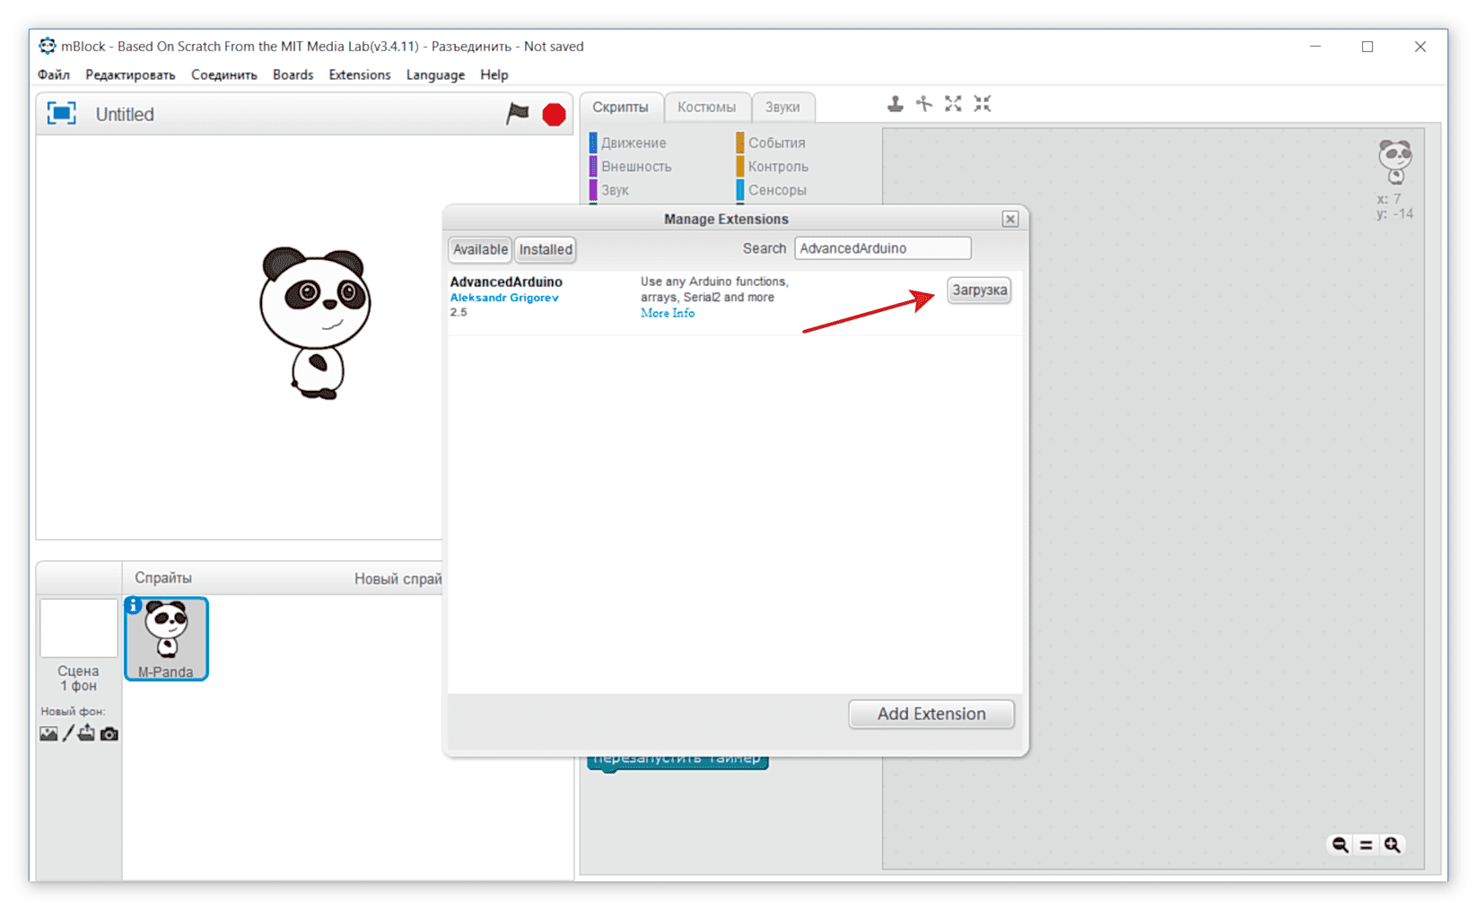Reset scripts area zoom level
Viewport: 1477px width, 910px height.
1366,845
